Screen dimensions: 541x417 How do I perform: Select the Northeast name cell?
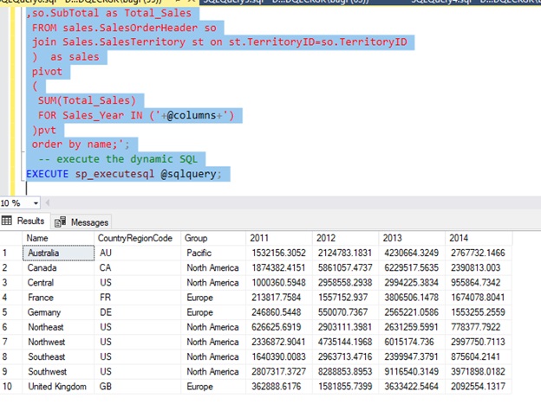(x=58, y=327)
